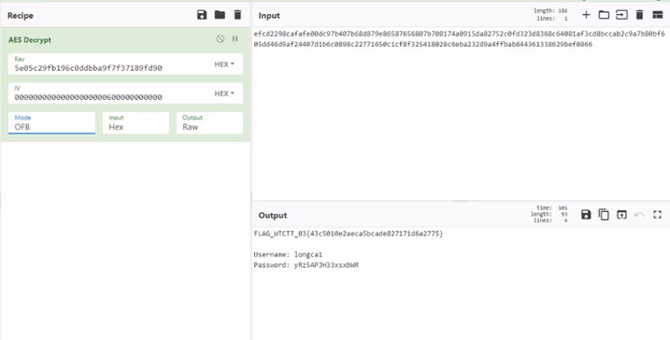Undo the output switch icon

[x=639, y=215]
